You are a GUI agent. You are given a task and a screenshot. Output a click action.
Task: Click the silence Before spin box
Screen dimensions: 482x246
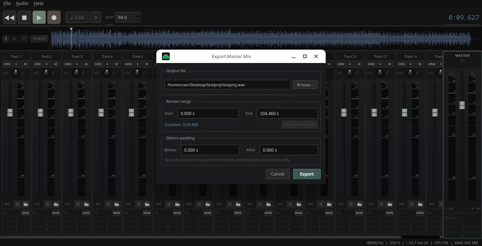coord(210,150)
